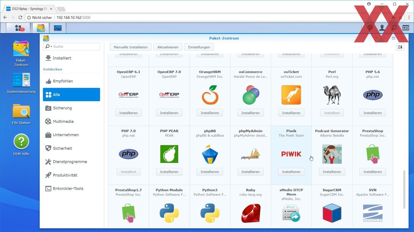This screenshot has height=232, width=414.
Task: Open the osCommerce package icon
Action: pyautogui.click(x=251, y=95)
